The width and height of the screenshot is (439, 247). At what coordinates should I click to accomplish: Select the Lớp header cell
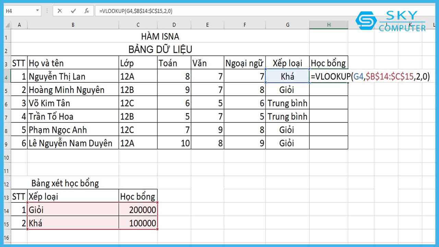tap(138, 63)
